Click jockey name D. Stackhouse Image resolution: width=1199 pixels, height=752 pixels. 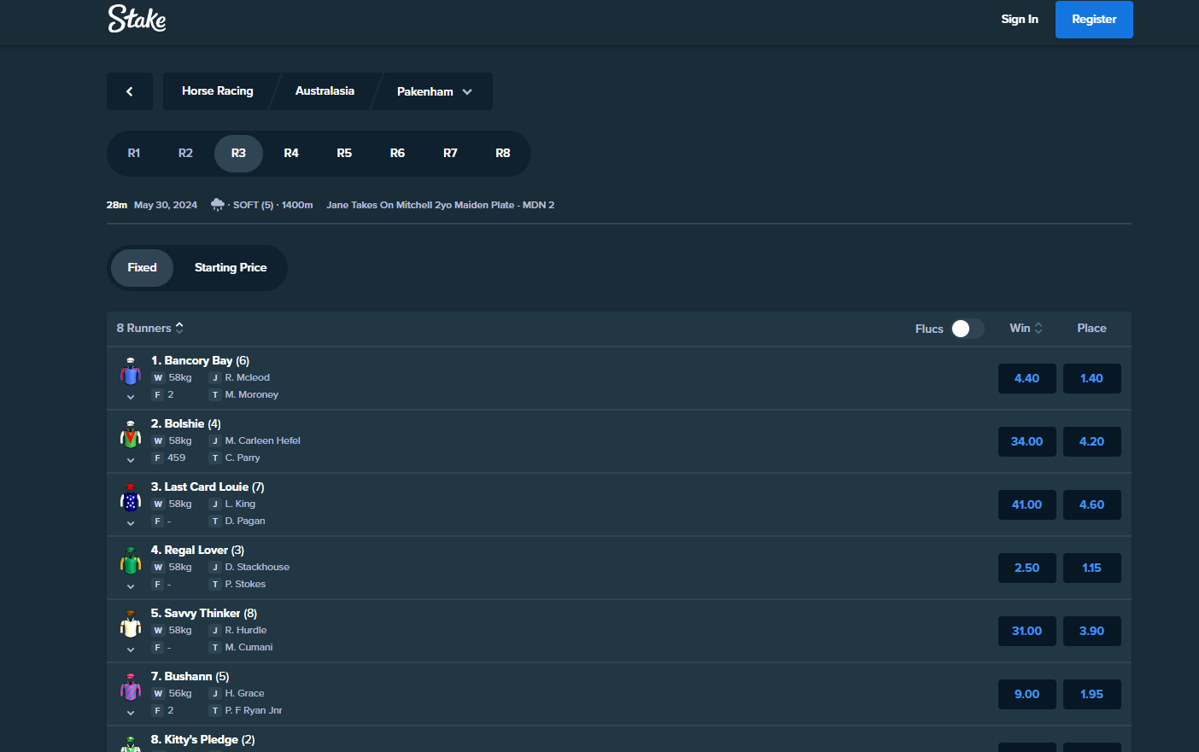pyautogui.click(x=257, y=567)
